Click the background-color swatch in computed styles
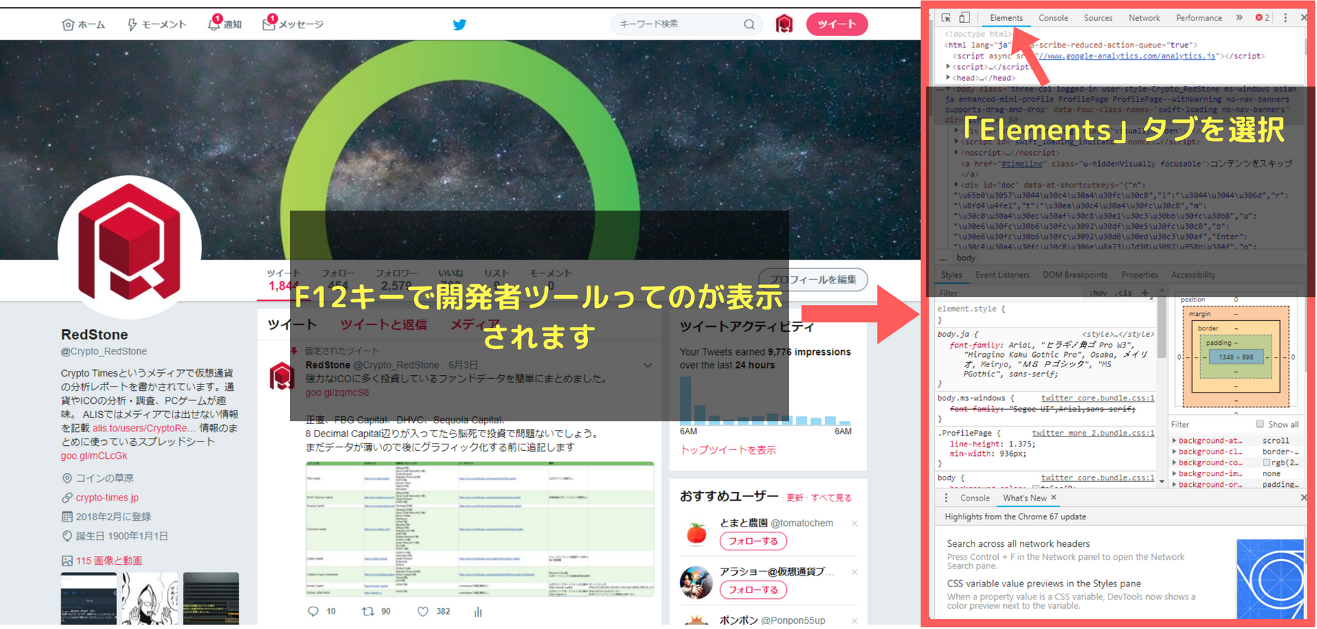This screenshot has width=1317, height=629. click(x=1267, y=462)
